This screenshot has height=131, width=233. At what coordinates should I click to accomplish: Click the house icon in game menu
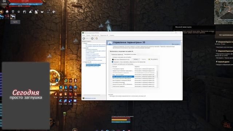(x=7, y=12)
